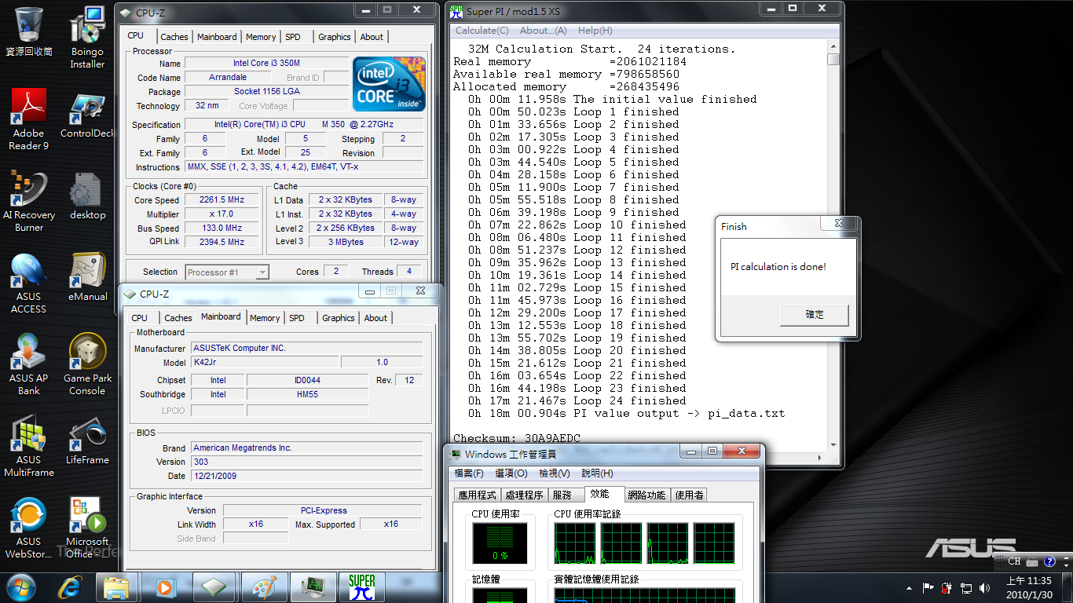Screen dimensions: 1073x603
Task: Click the volume speaker tray icon
Action: pos(985,587)
